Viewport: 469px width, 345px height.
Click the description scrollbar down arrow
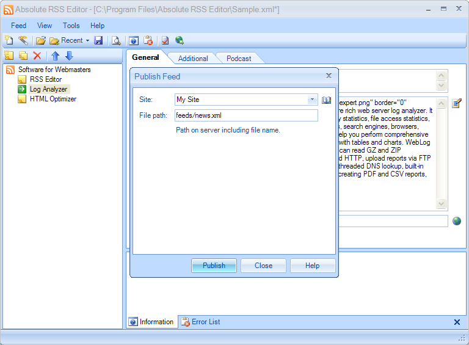(441, 203)
